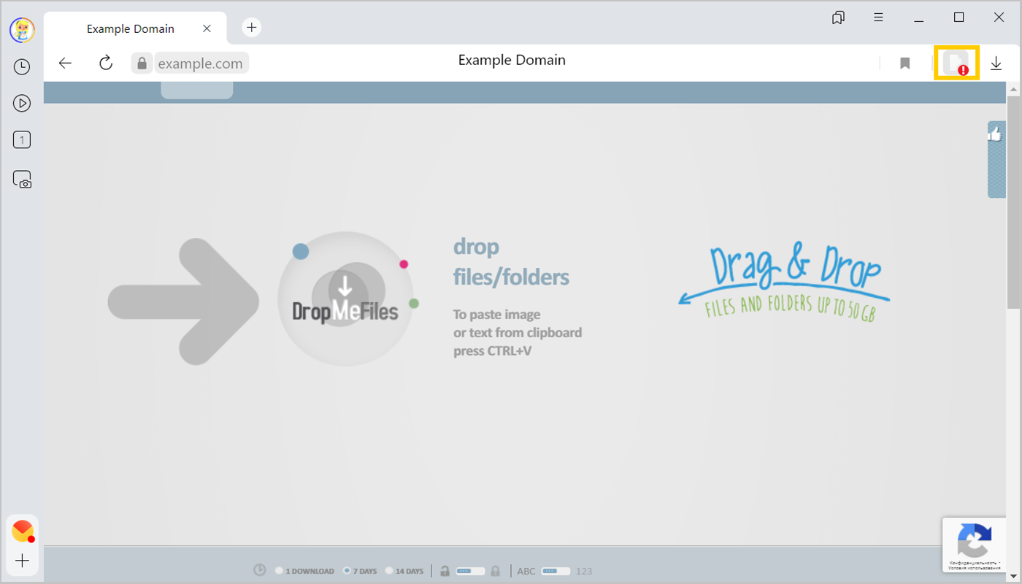Open a new tab with plus button
1022x584 pixels.
pos(251,28)
